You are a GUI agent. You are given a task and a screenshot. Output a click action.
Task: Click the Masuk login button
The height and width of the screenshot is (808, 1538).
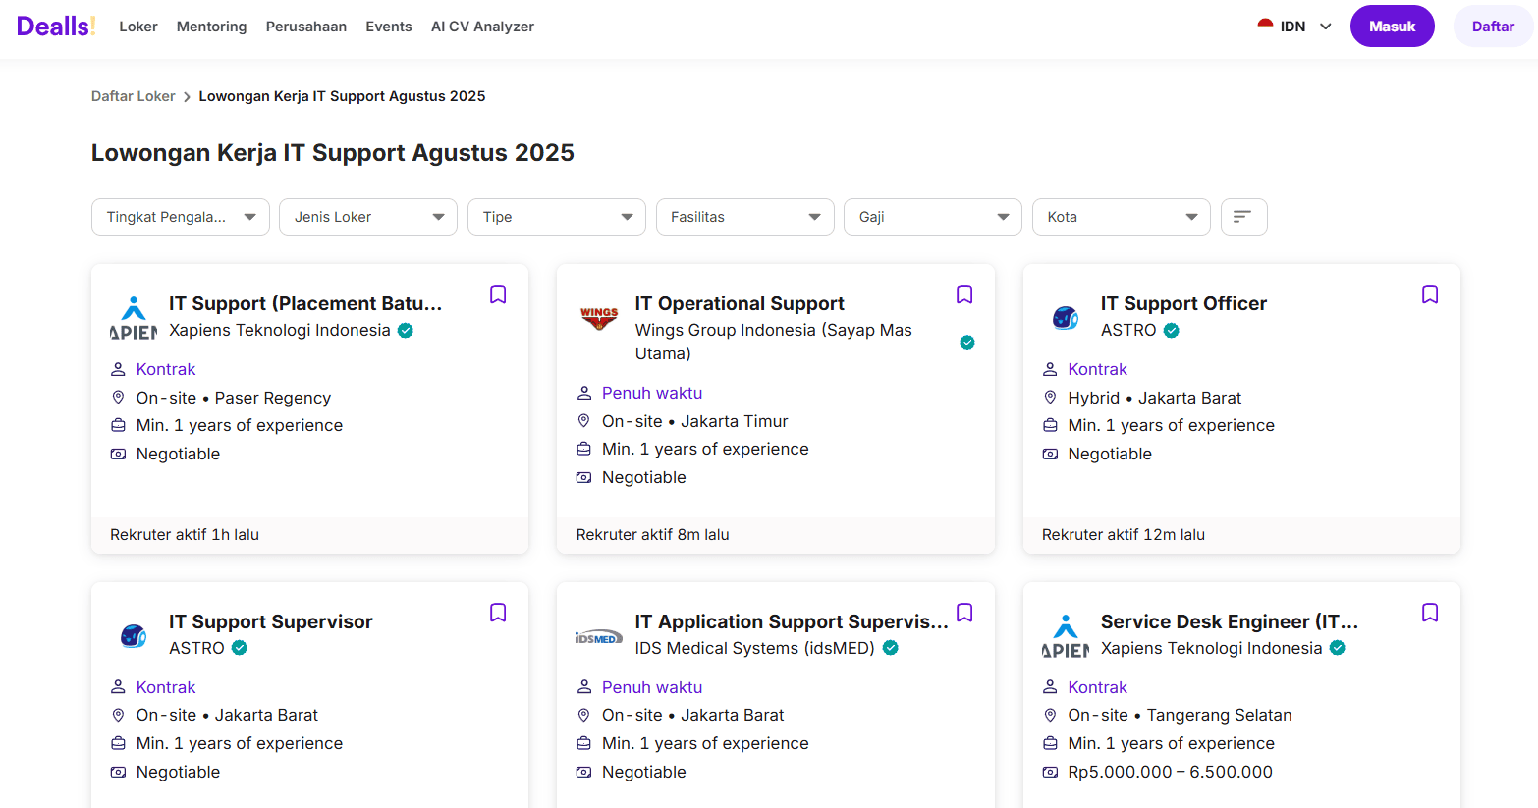1393,27
